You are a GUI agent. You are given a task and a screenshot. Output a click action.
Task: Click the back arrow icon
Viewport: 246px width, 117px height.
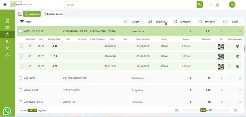[x=20, y=14]
